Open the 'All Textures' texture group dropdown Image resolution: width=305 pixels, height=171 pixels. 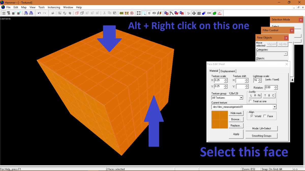coord(241,98)
